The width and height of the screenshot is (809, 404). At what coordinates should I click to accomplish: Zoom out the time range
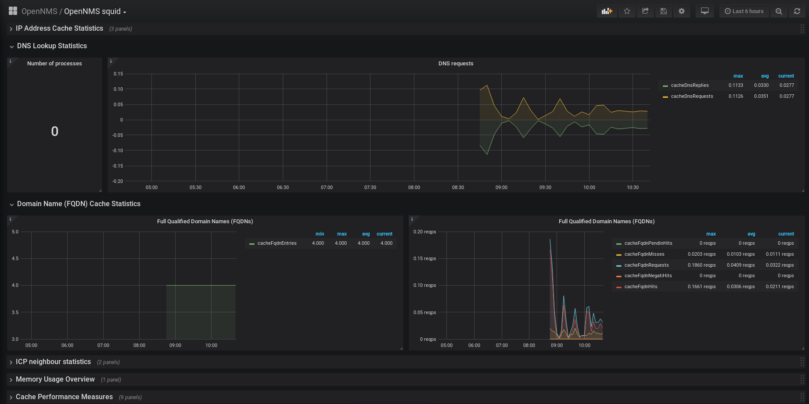coord(779,11)
